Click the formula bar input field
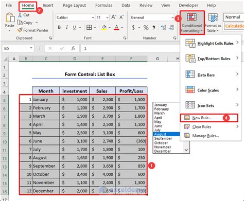The width and height of the screenshot is (244, 201). [130, 48]
